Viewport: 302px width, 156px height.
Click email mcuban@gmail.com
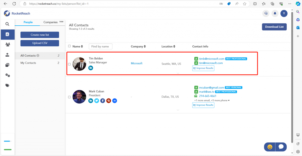coord(211,88)
